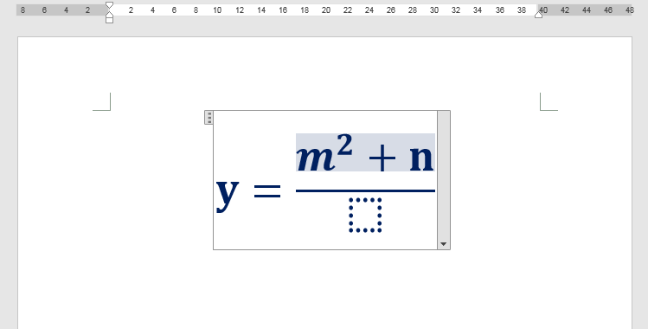This screenshot has height=329, width=648.
Task: Click the ruler at number 30
Action: [x=434, y=10]
